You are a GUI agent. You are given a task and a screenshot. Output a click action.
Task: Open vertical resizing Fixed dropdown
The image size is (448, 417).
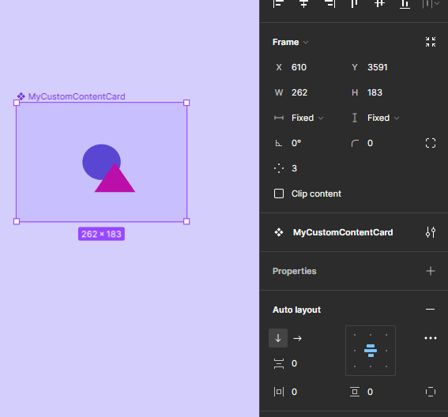tap(383, 118)
